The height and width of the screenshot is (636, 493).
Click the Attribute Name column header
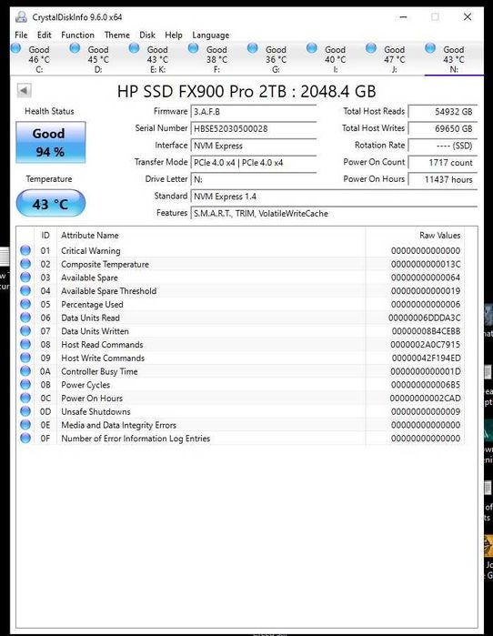click(211, 236)
